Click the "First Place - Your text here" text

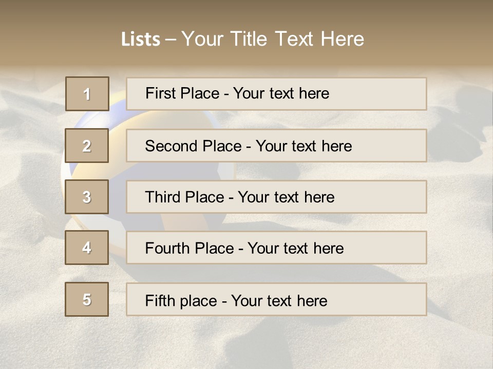pyautogui.click(x=237, y=93)
